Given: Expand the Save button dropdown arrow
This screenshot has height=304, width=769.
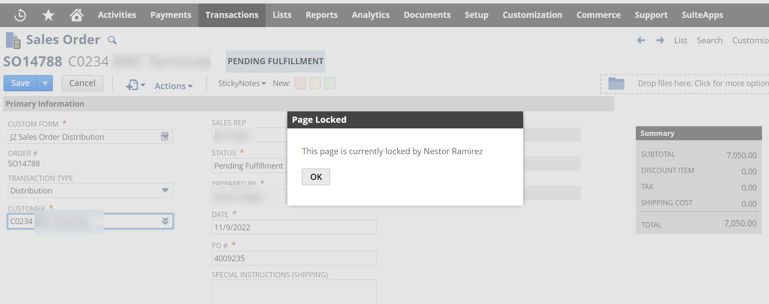Looking at the screenshot, I should [45, 83].
